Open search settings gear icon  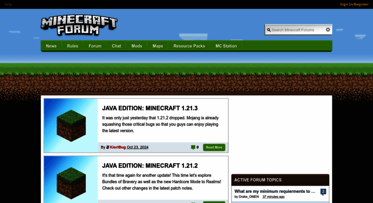point(328,30)
